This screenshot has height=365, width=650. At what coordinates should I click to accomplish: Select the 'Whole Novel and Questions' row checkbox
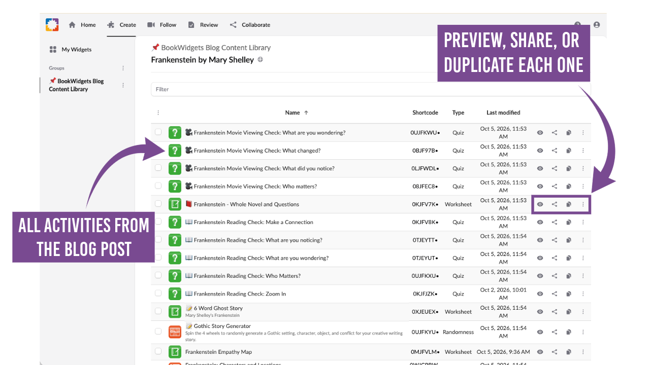tap(158, 203)
